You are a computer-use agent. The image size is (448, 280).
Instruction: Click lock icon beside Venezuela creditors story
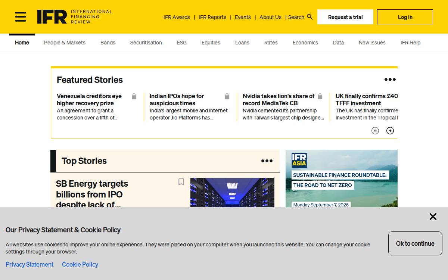pyautogui.click(x=134, y=96)
